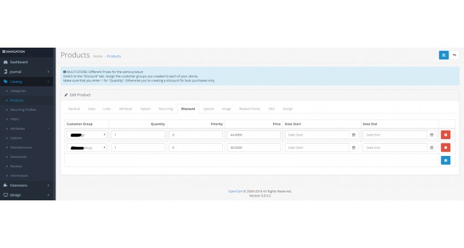
Task: Open Products in the sidebar
Action: tap(17, 101)
